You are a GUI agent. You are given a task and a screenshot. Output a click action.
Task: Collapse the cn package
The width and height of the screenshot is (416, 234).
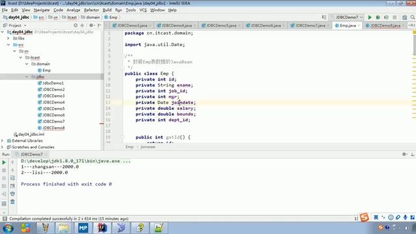click(15, 51)
